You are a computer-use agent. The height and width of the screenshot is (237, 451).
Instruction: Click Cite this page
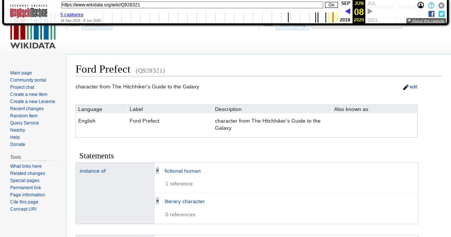pyautogui.click(x=24, y=202)
